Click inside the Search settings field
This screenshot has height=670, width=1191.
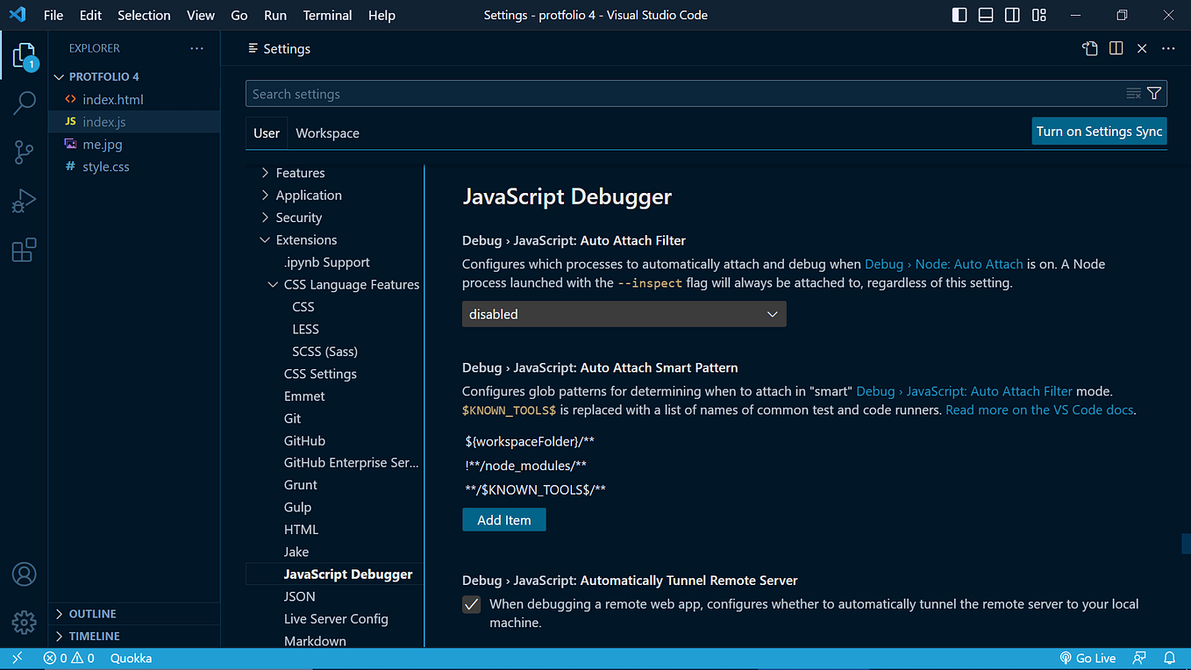tap(614, 93)
